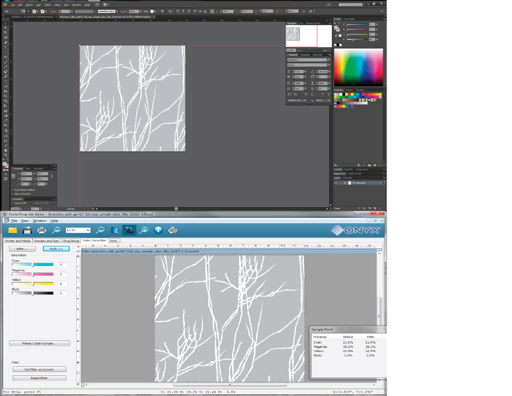Switch to the Preview and Size tab

coord(47,241)
